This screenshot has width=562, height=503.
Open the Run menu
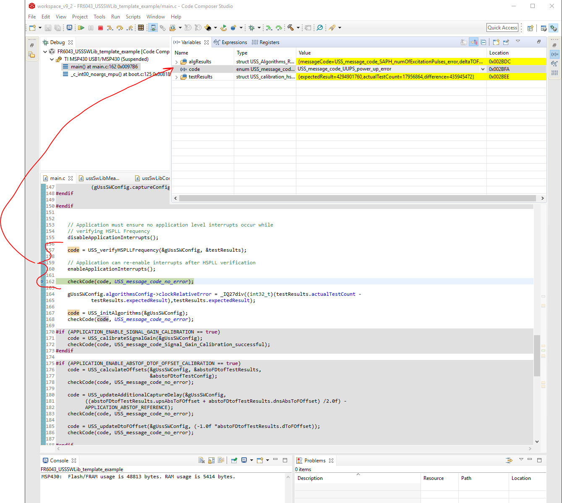pyautogui.click(x=115, y=17)
